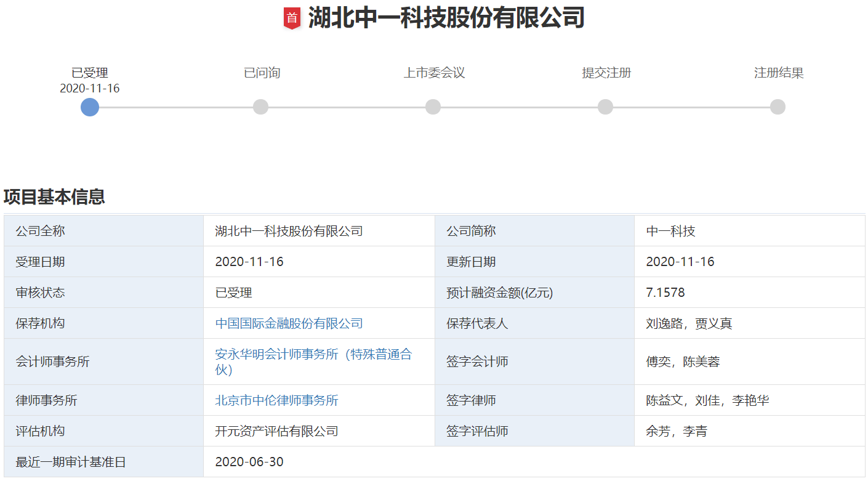
Task: Click the filled 已受理 timeline dot
Action: 89,107
